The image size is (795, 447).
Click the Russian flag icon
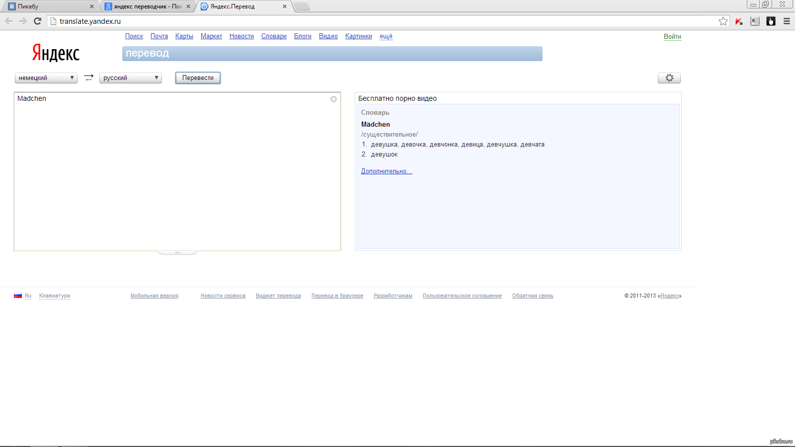(18, 296)
